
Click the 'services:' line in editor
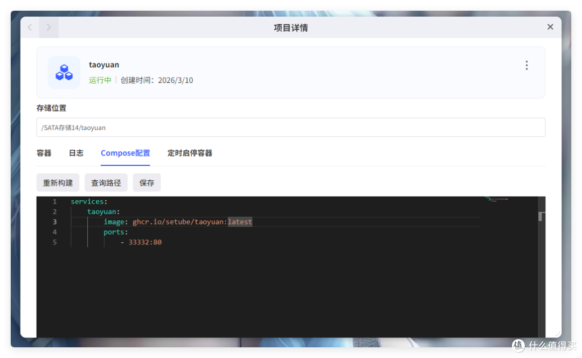89,201
